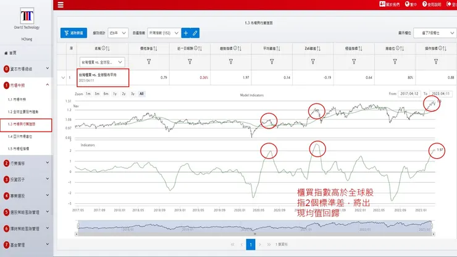Open the about-us card icon in the header
457x257 pixels.
382,4
